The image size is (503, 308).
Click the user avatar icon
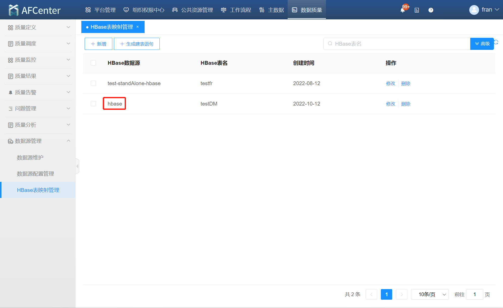474,10
